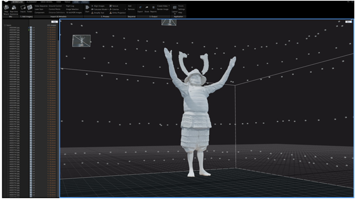Screen dimensions: 355x199
Task: Click the Folder icon to import images
Action: [x=30, y=9]
